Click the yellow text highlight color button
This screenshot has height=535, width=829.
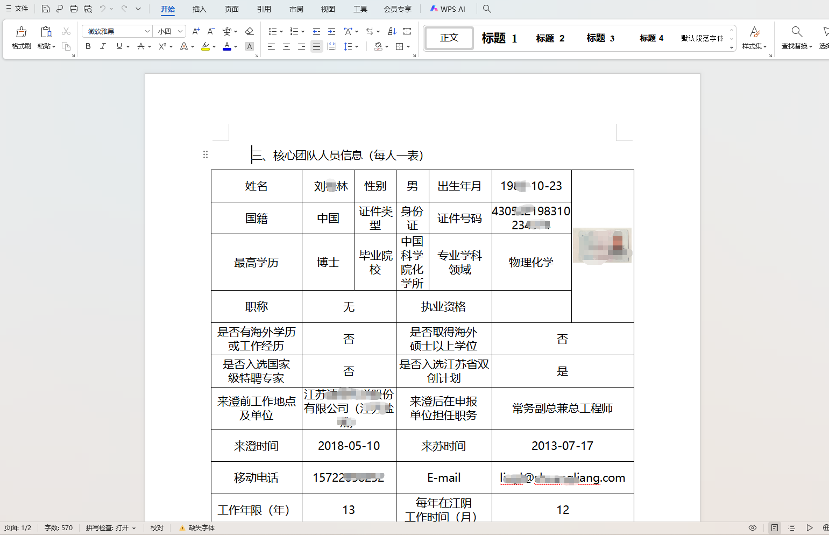[x=205, y=47]
